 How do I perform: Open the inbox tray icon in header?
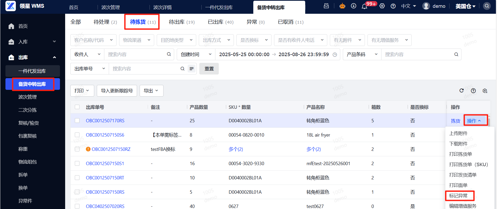[x=326, y=6]
